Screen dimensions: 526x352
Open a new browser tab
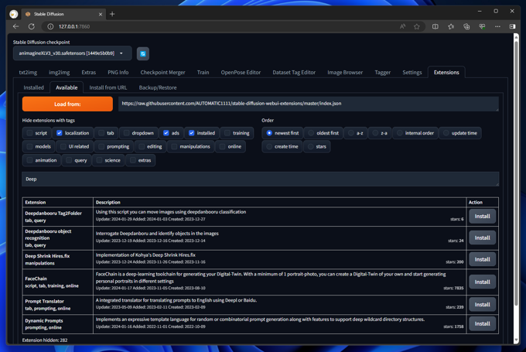coord(112,14)
